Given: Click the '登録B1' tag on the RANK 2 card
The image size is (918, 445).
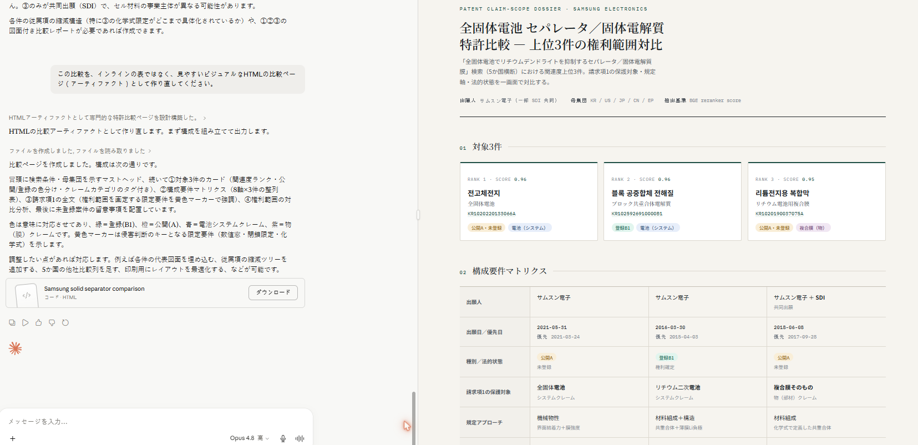Looking at the screenshot, I should (622, 228).
